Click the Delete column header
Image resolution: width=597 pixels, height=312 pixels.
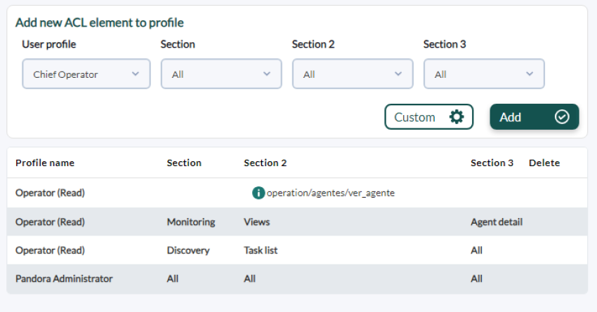click(544, 163)
